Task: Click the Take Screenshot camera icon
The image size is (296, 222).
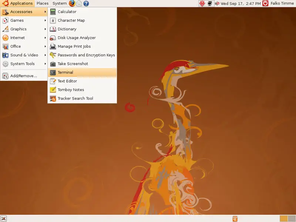Action: (53, 64)
